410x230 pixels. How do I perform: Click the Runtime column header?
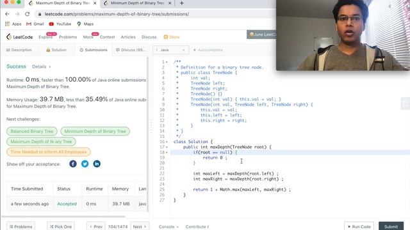point(94,189)
